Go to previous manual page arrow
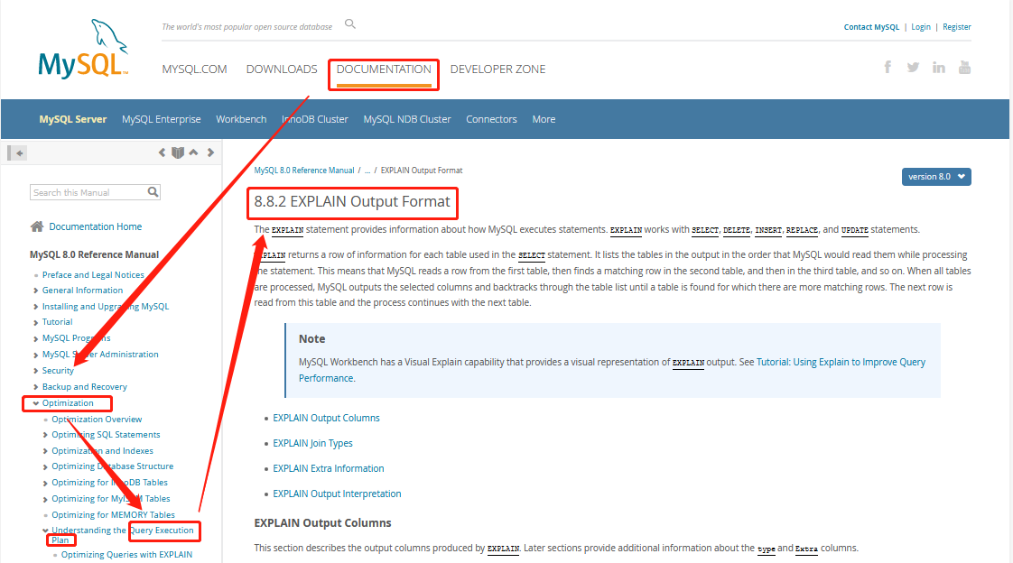This screenshot has height=563, width=1013. click(x=163, y=153)
